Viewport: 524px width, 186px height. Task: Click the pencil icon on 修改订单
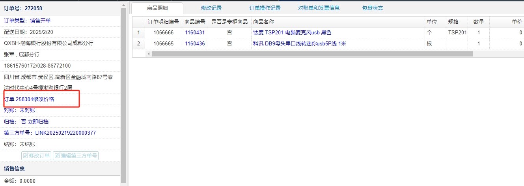click(x=26, y=156)
